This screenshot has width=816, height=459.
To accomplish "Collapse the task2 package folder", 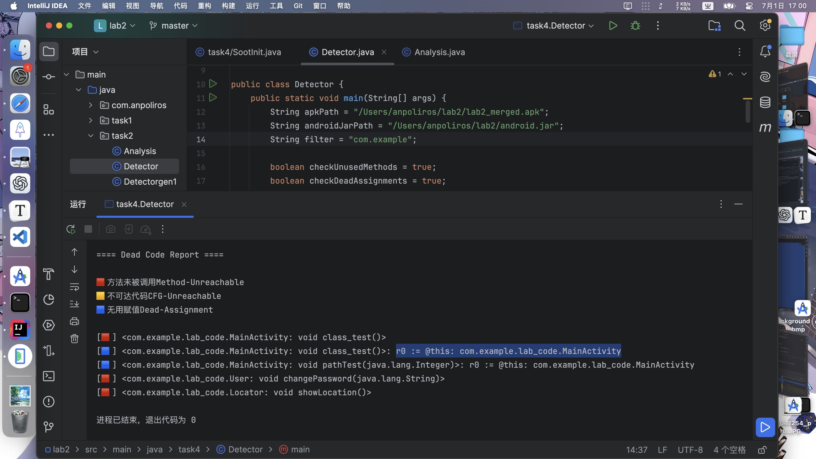I will [x=91, y=136].
